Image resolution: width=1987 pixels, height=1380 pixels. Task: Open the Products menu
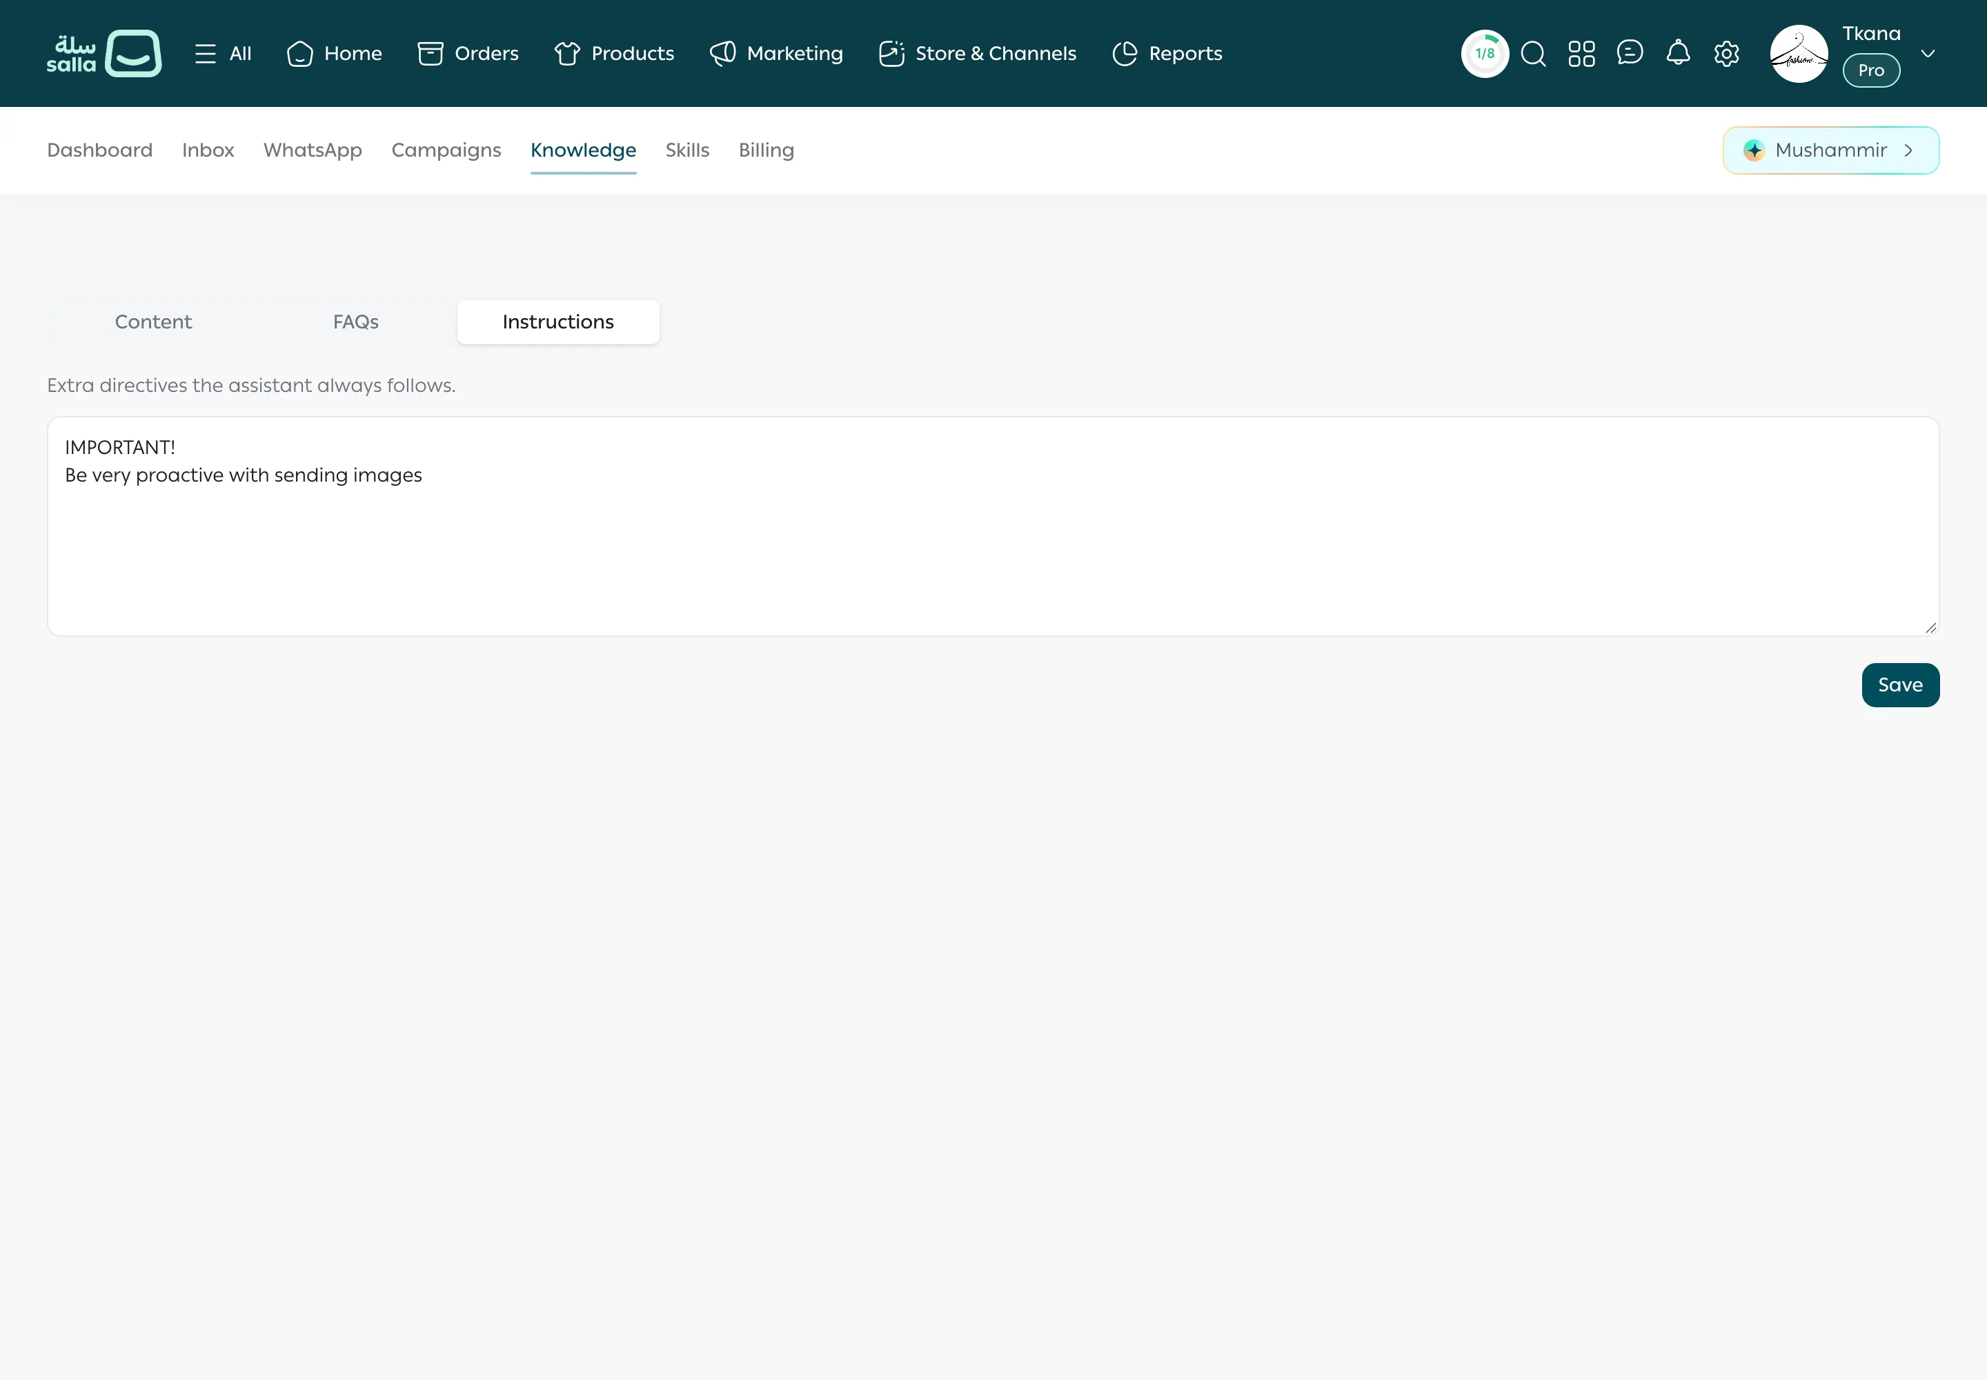tap(614, 54)
